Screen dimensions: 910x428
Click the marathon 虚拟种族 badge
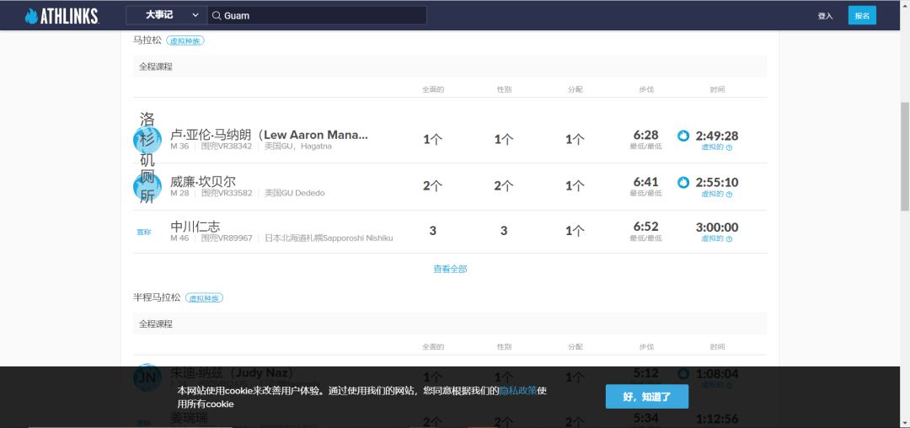point(185,40)
